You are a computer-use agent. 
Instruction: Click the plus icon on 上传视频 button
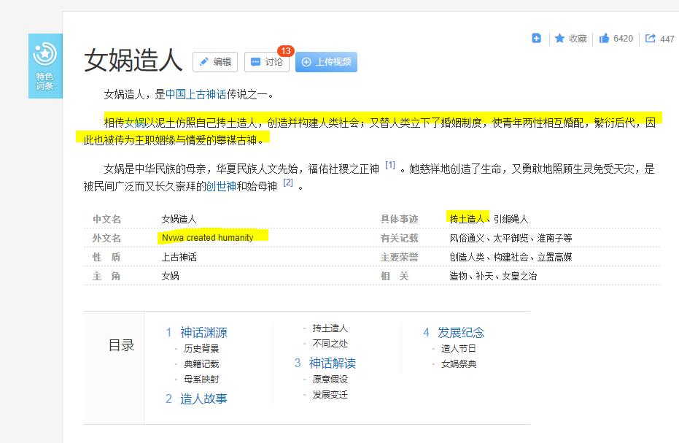(x=307, y=62)
